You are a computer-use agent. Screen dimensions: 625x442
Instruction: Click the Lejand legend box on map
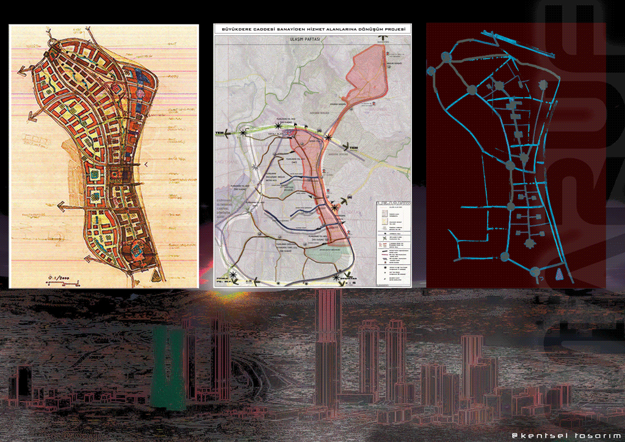pyautogui.click(x=391, y=241)
